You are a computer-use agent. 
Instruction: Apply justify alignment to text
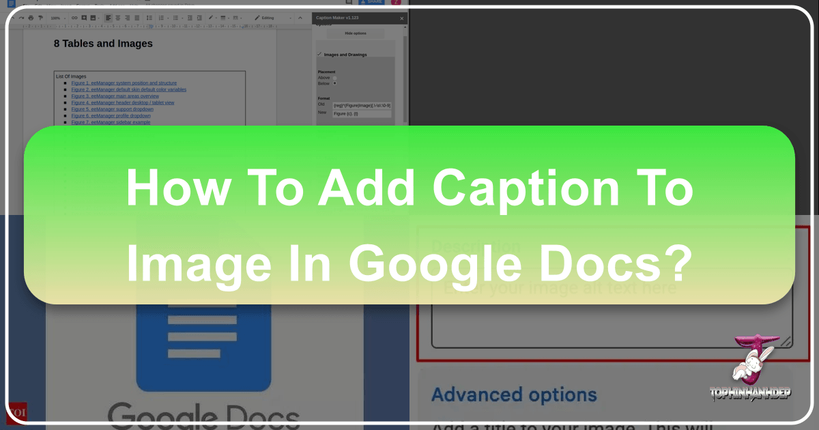[x=137, y=17]
